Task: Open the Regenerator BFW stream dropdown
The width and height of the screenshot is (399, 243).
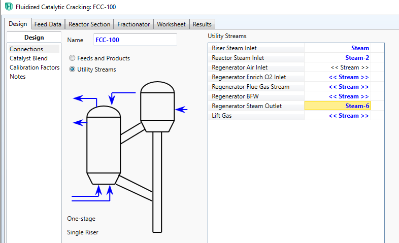Action: point(337,96)
